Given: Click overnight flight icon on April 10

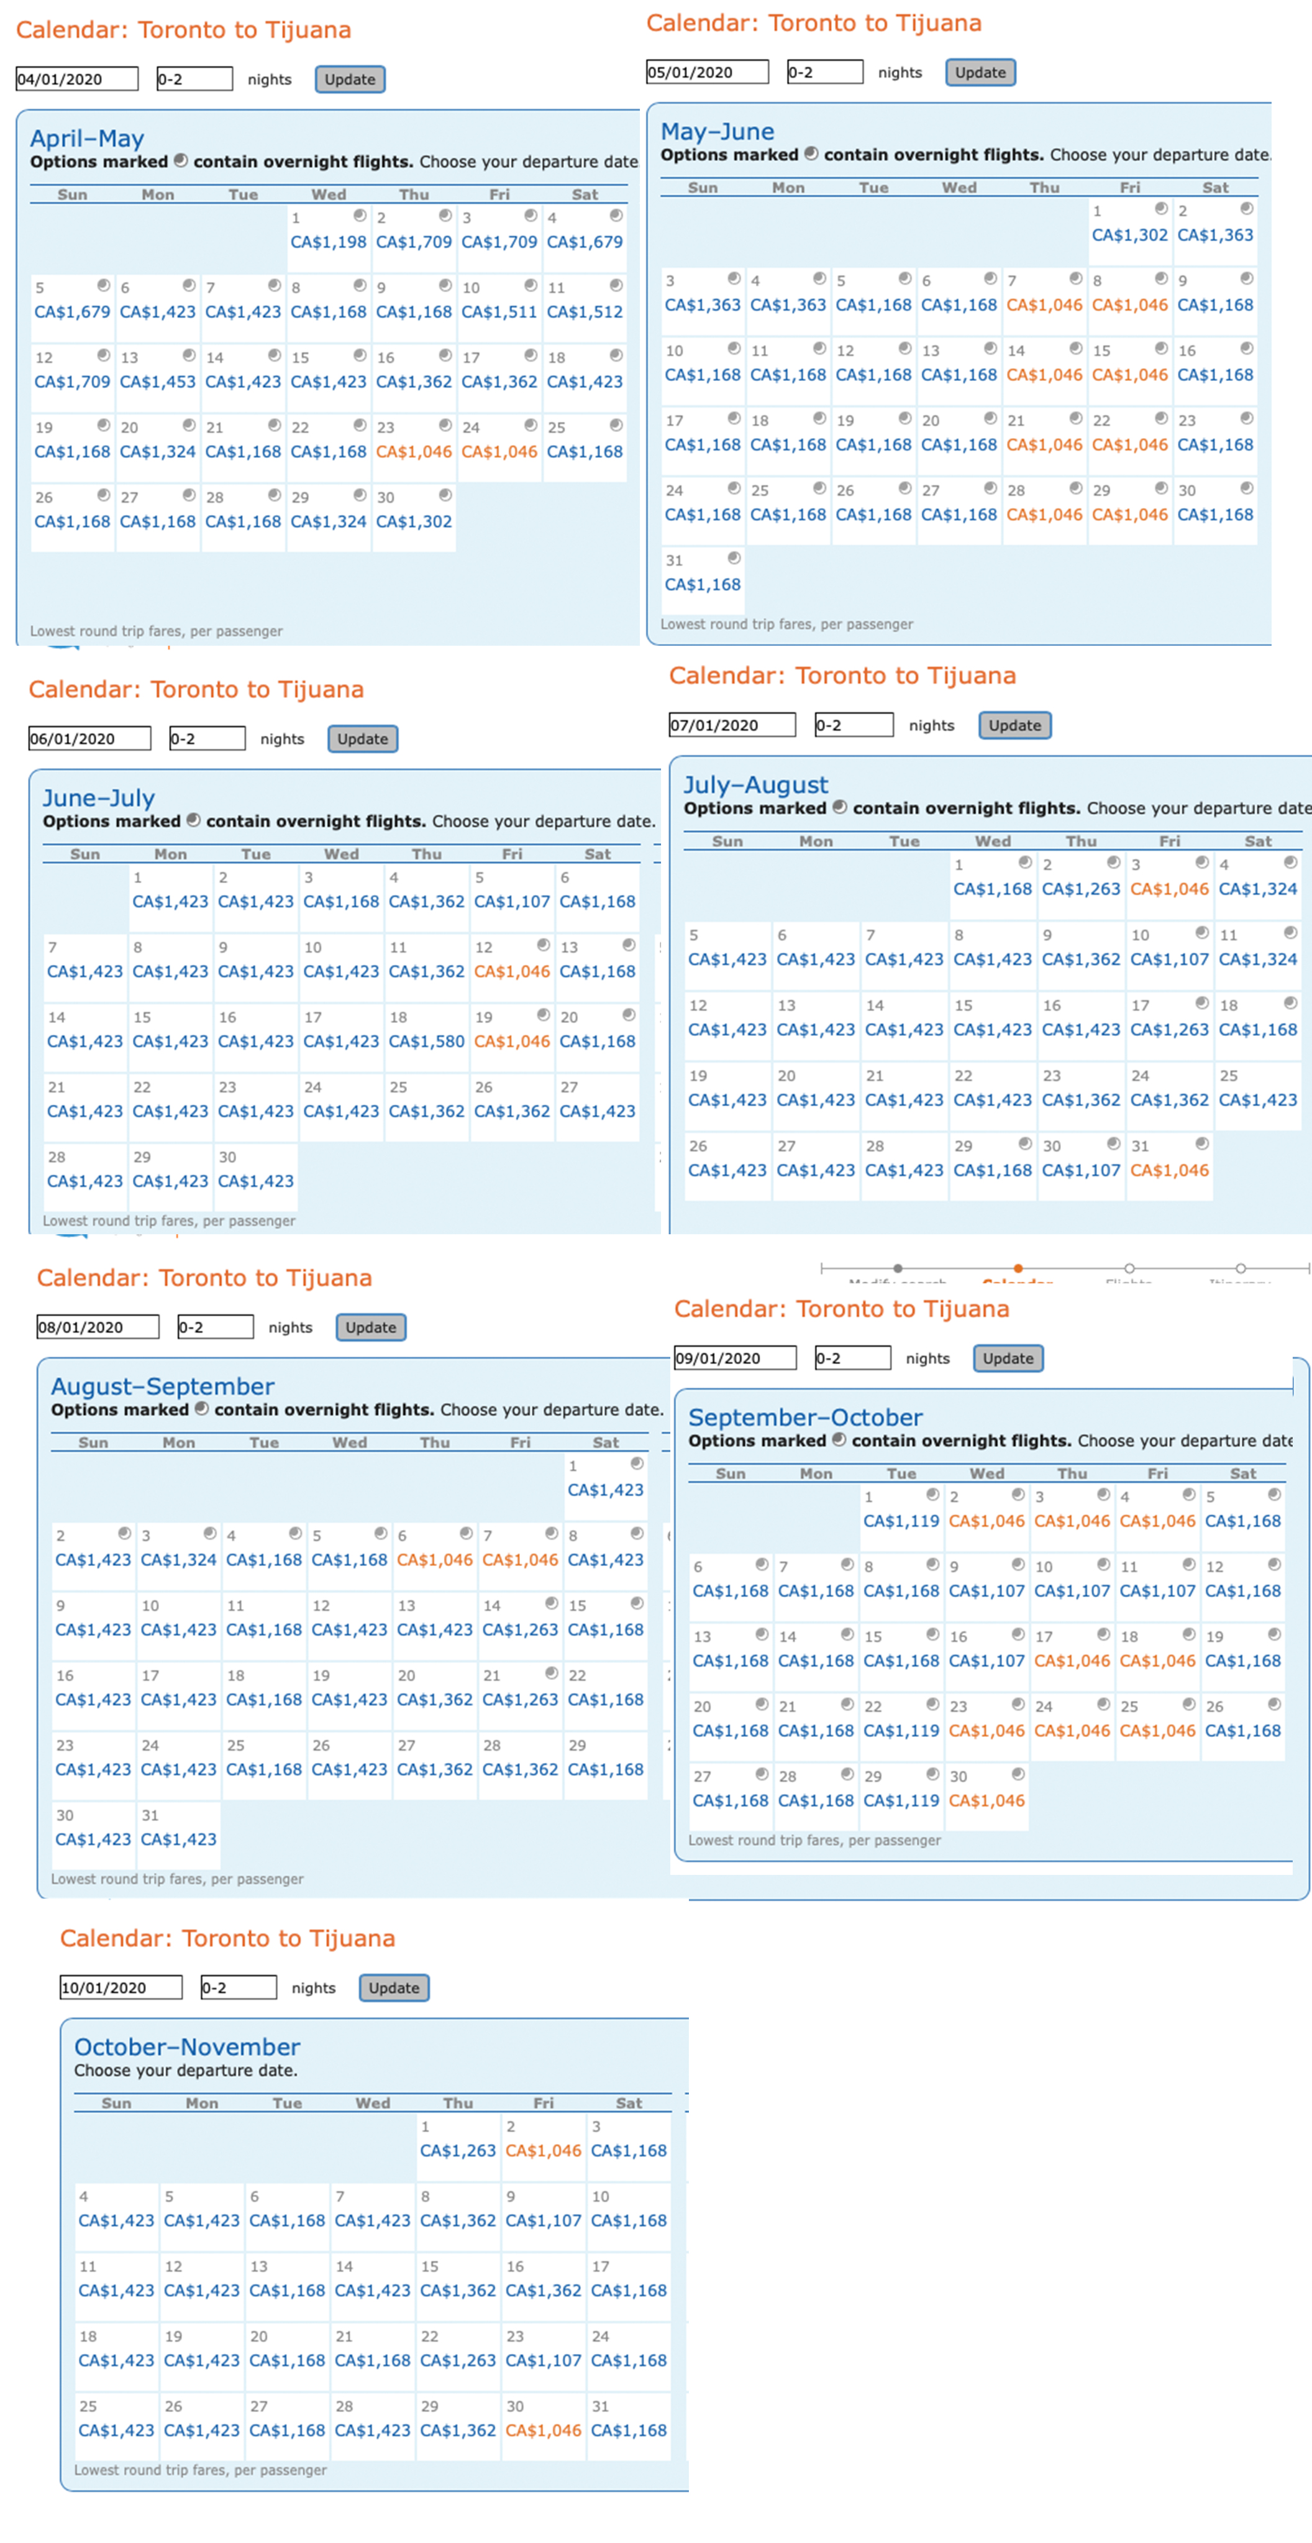Looking at the screenshot, I should click(531, 285).
